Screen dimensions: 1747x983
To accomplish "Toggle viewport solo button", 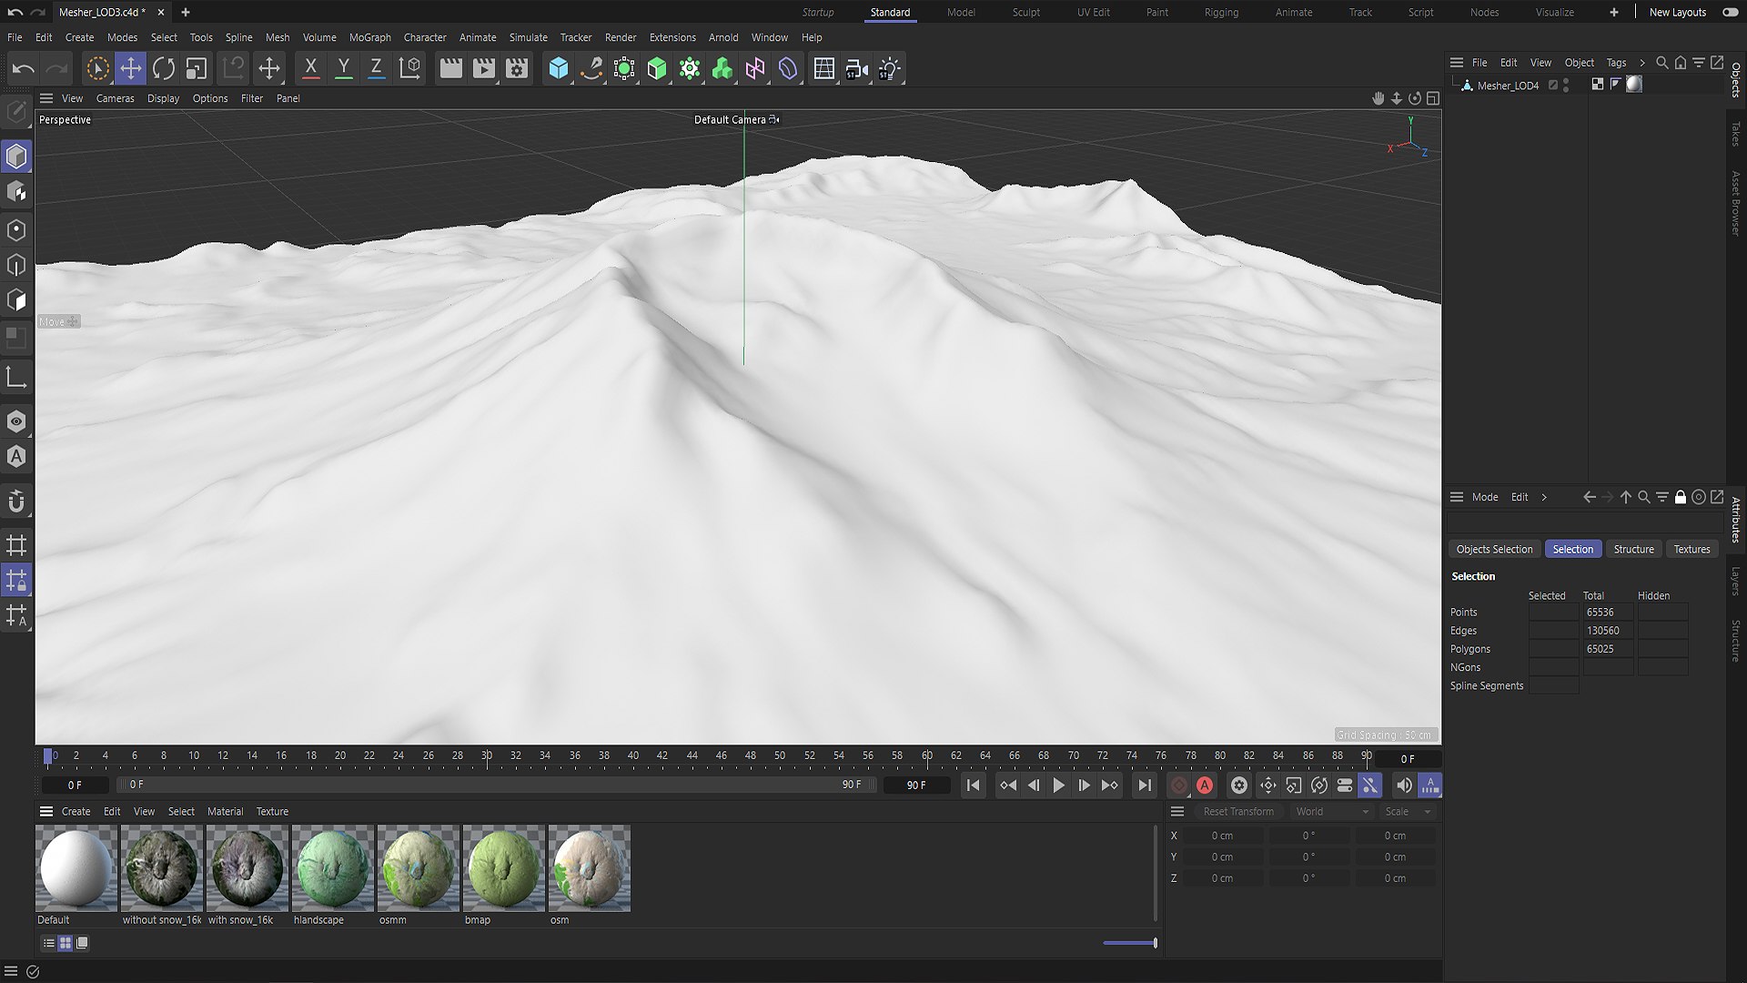I will pyautogui.click(x=16, y=421).
